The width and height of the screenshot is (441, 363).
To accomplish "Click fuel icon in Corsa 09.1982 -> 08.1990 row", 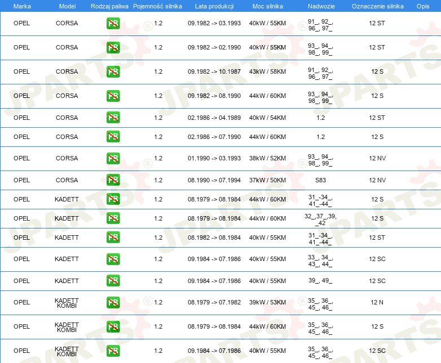I will pyautogui.click(x=113, y=96).
